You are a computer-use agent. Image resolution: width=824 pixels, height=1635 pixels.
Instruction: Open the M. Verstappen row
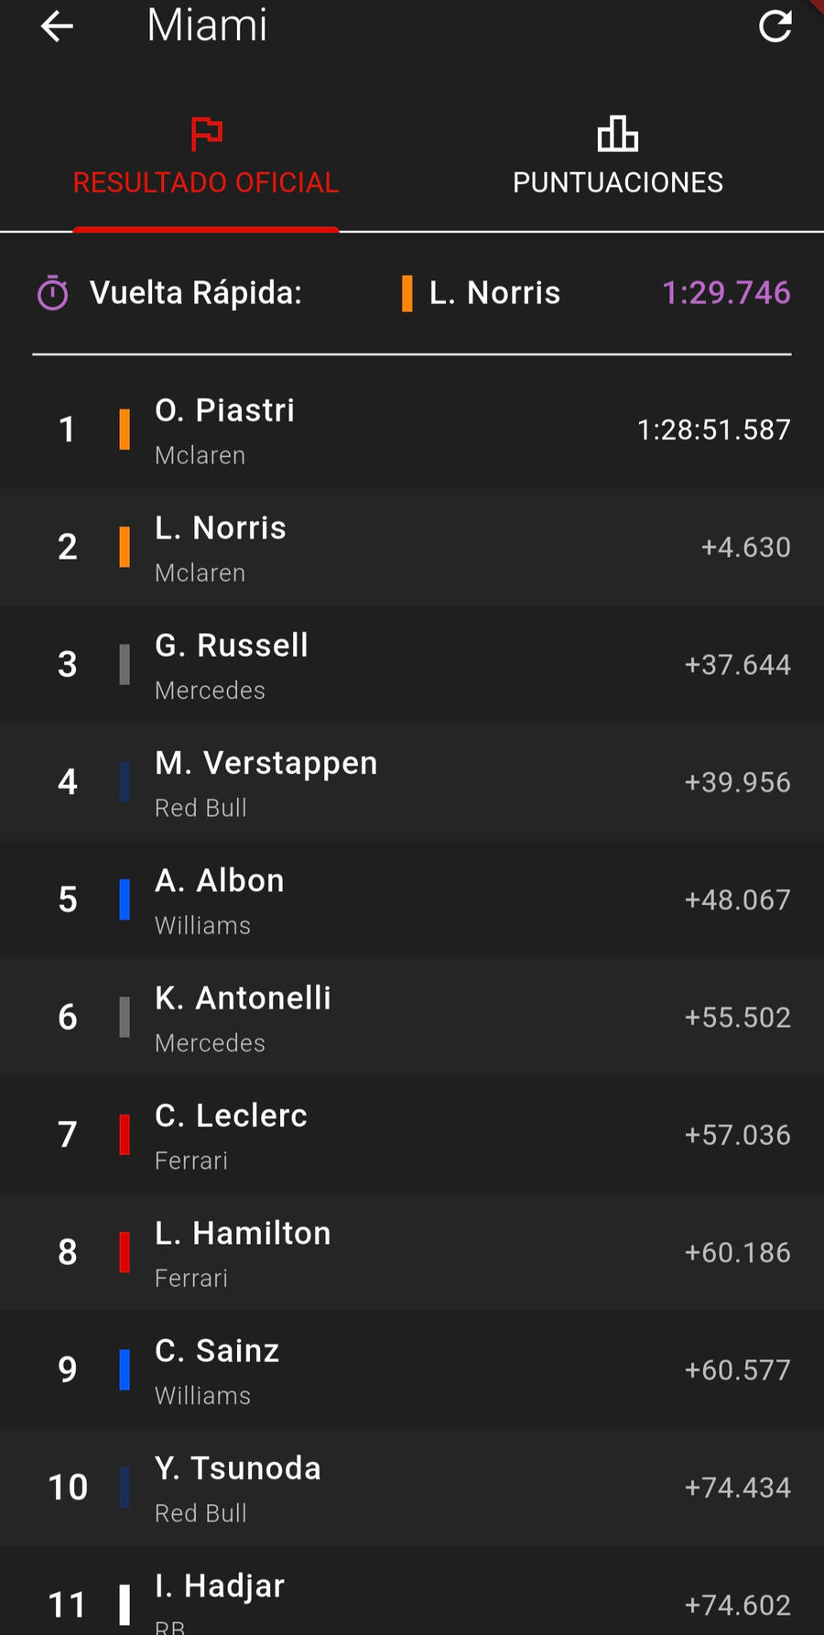pyautogui.click(x=412, y=782)
